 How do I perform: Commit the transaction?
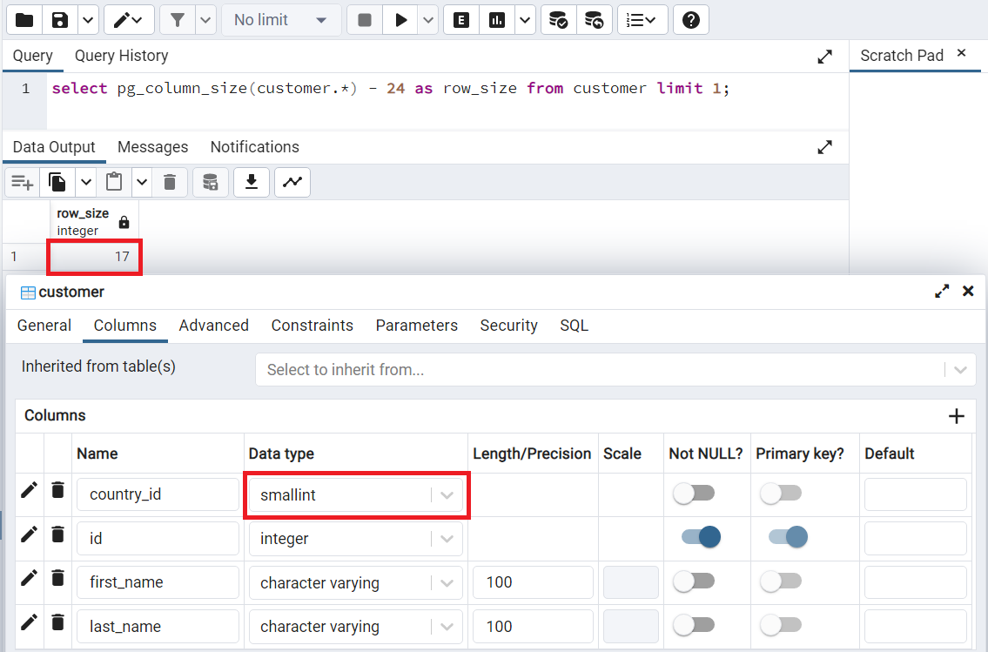(x=558, y=20)
